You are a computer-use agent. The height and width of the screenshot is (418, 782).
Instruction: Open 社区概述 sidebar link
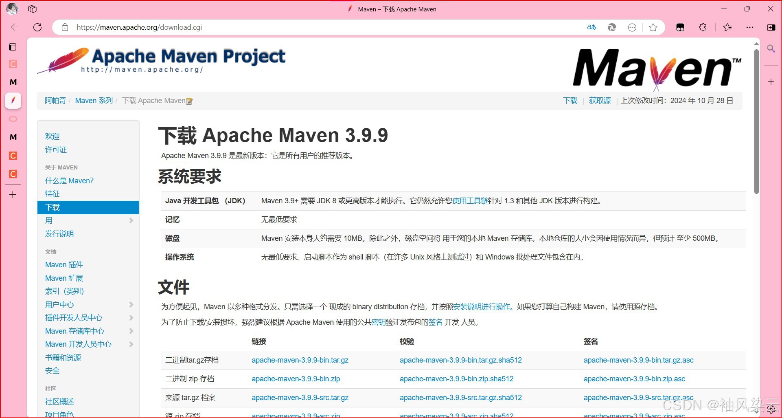tap(59, 401)
